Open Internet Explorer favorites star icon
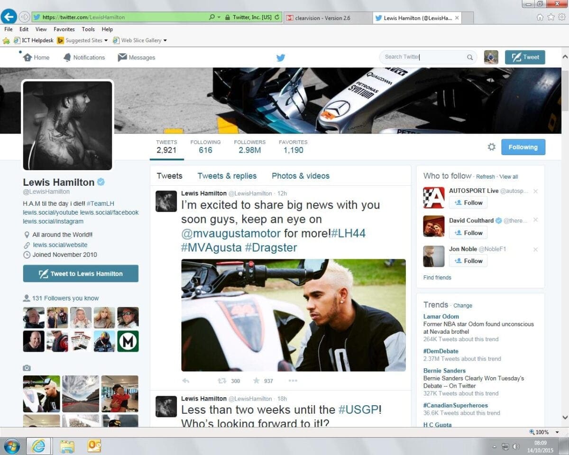 [x=551, y=17]
